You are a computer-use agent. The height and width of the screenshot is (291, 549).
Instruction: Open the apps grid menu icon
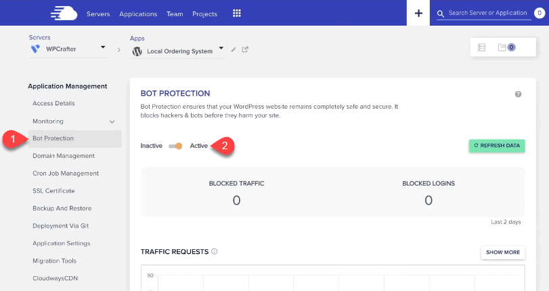click(237, 14)
